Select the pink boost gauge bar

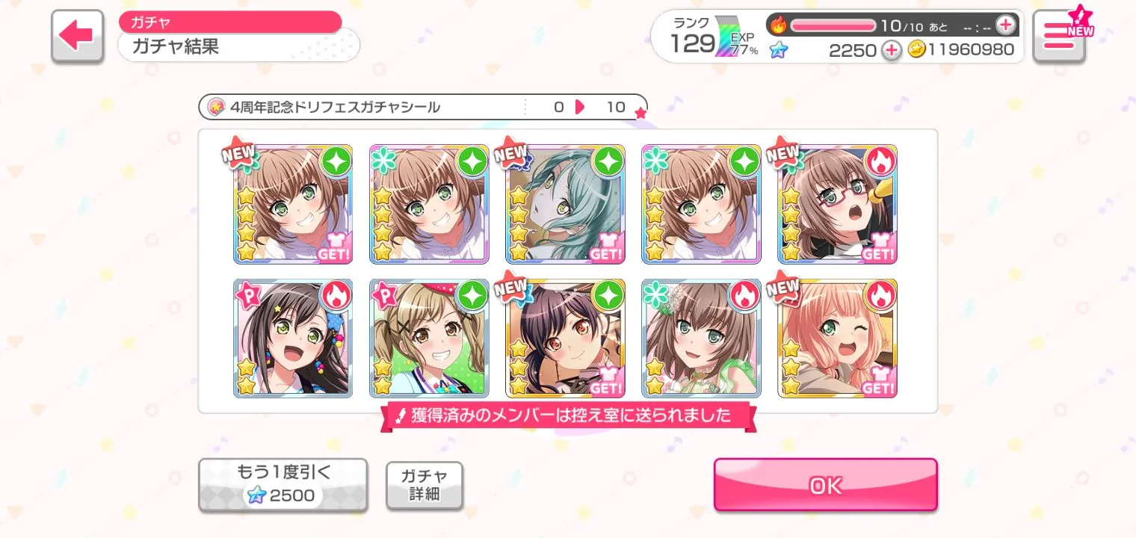[x=833, y=25]
